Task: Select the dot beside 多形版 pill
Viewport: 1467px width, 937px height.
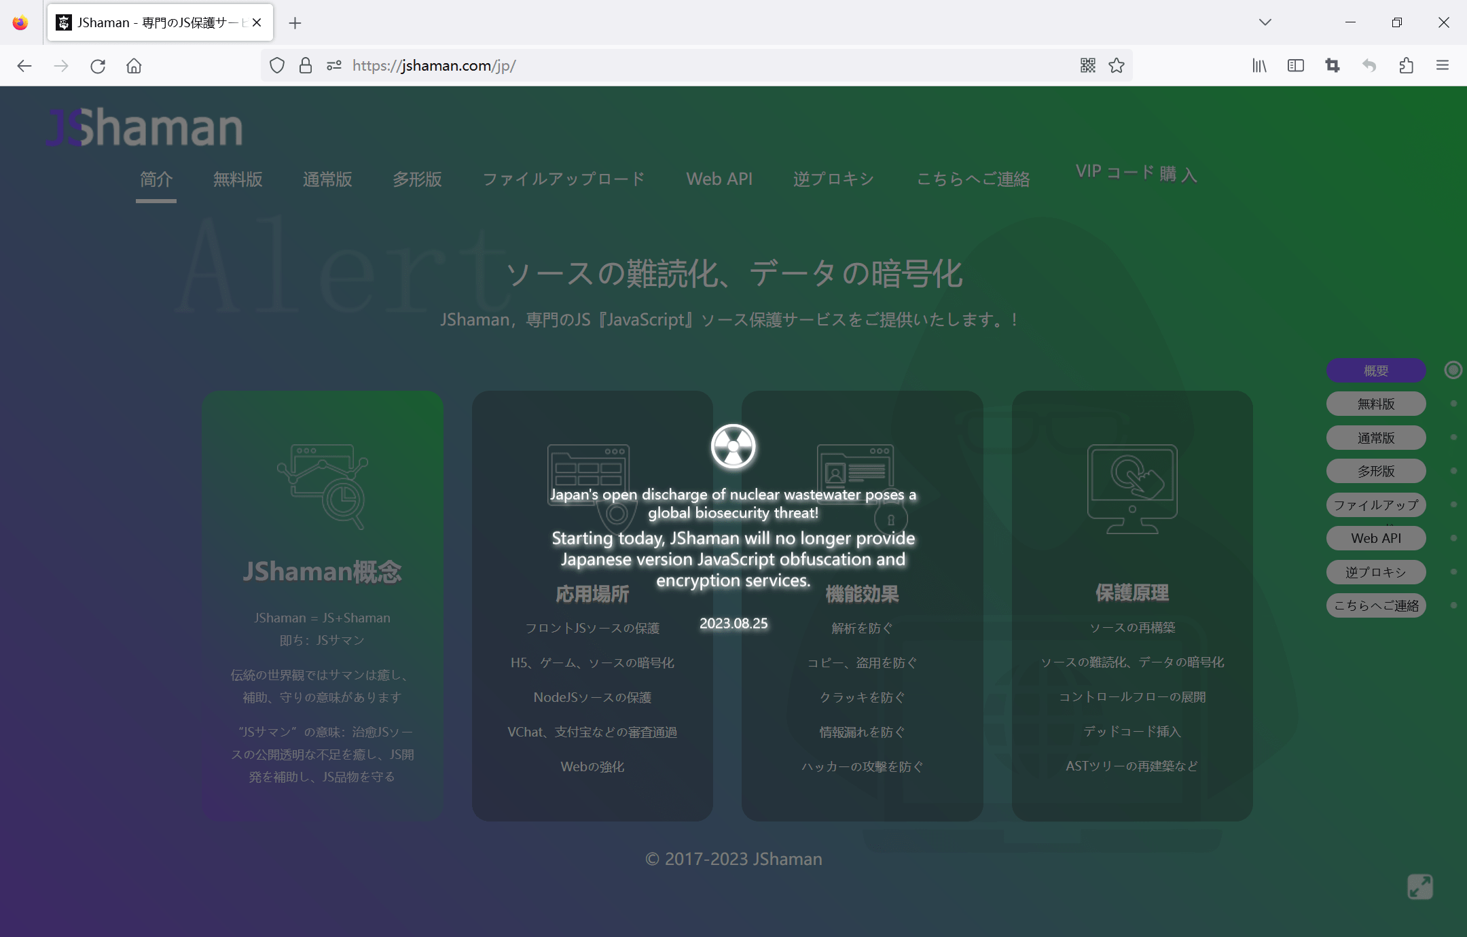Action: tap(1453, 471)
